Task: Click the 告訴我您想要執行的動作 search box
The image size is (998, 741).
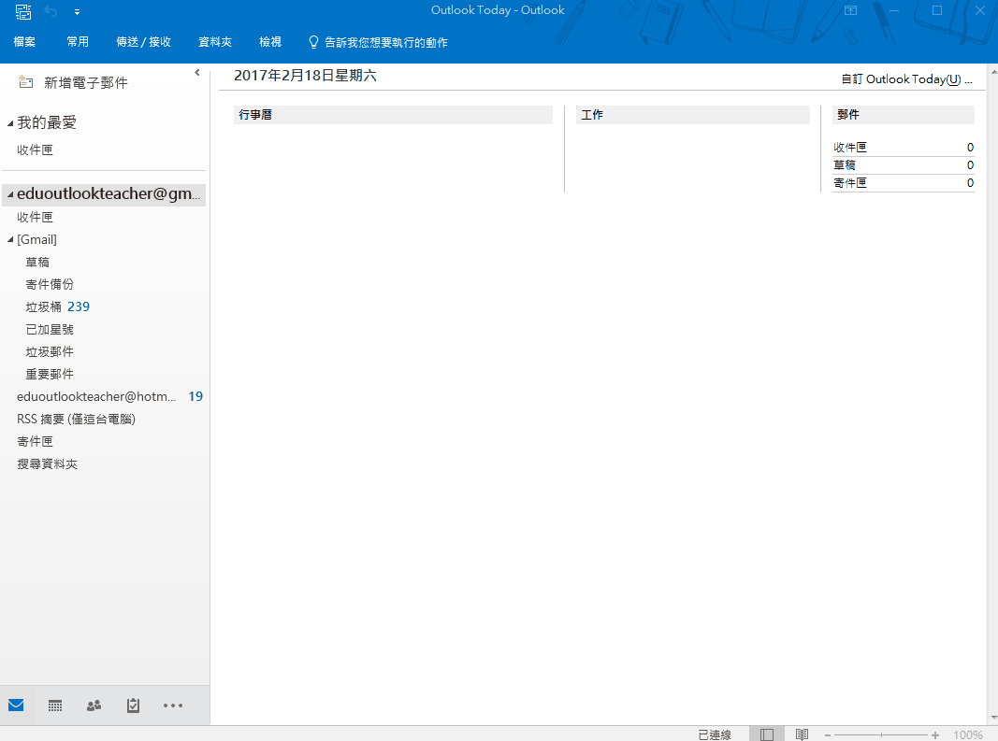Action: [x=385, y=42]
